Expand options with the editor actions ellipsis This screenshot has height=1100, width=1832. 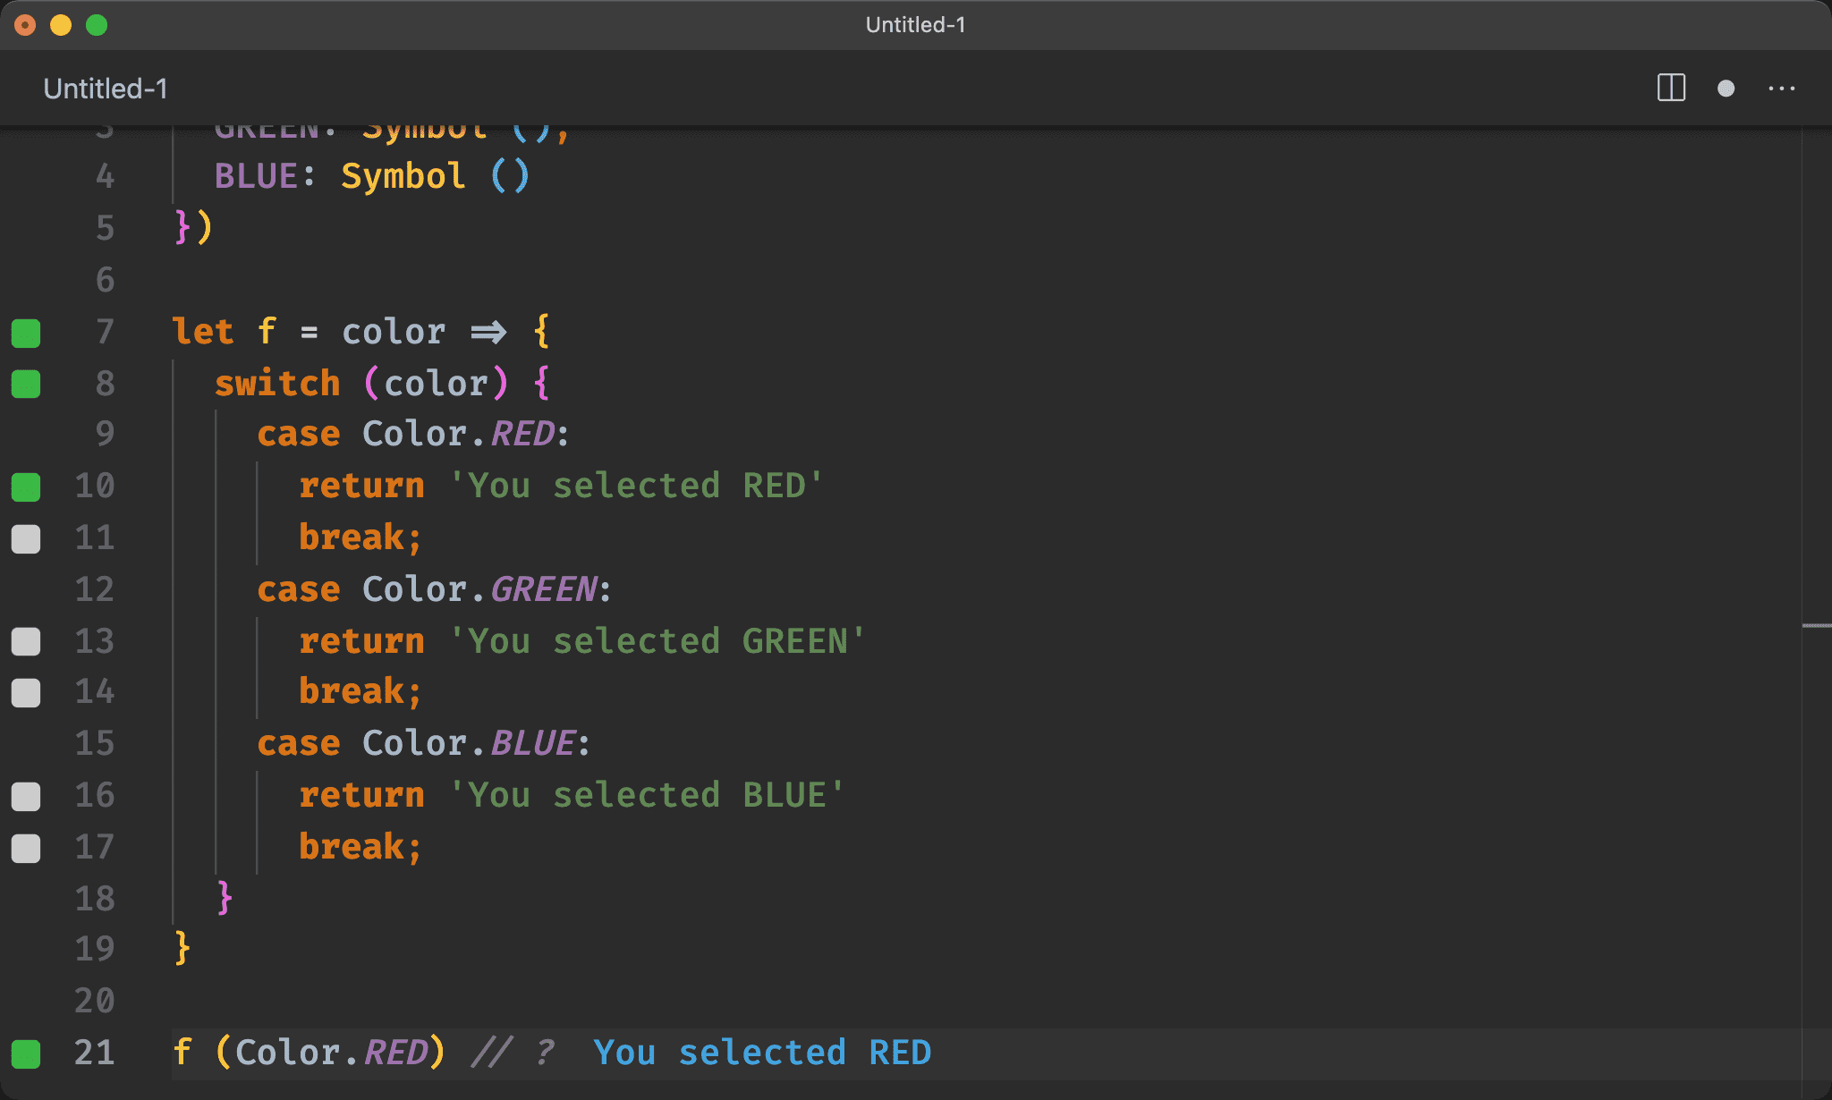[x=1783, y=89]
